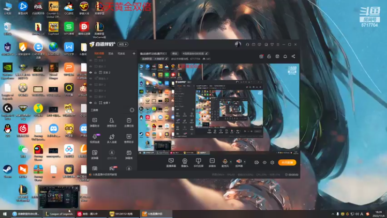387x218 pixels.
Task: Close the League client taskbar preview thumbnail
Action: [76, 188]
